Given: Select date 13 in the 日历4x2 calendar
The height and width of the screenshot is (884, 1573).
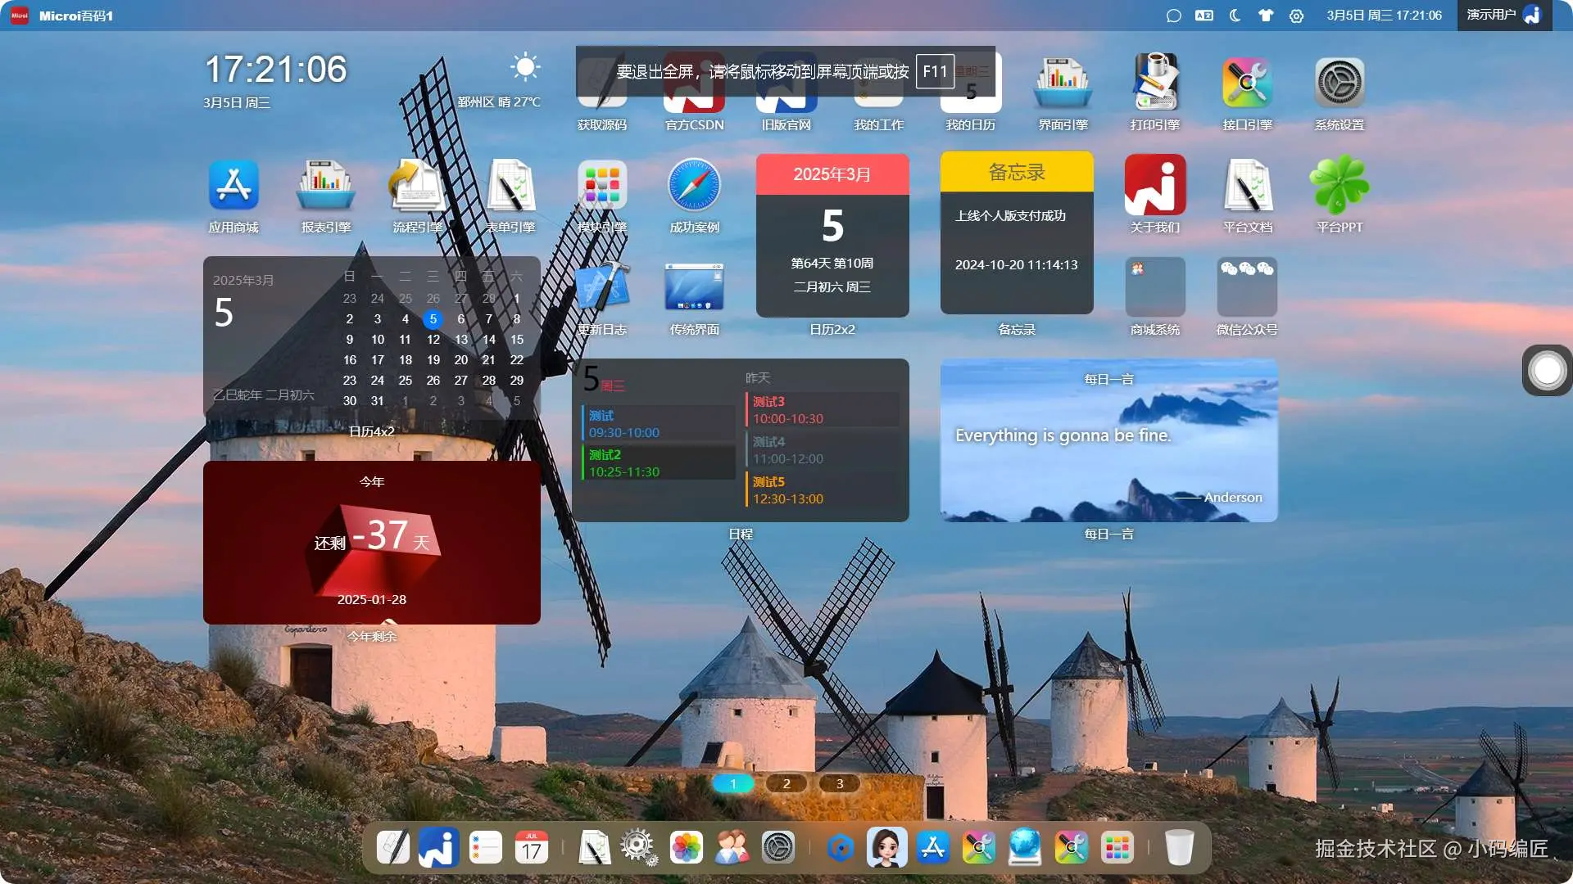Looking at the screenshot, I should [x=461, y=340].
